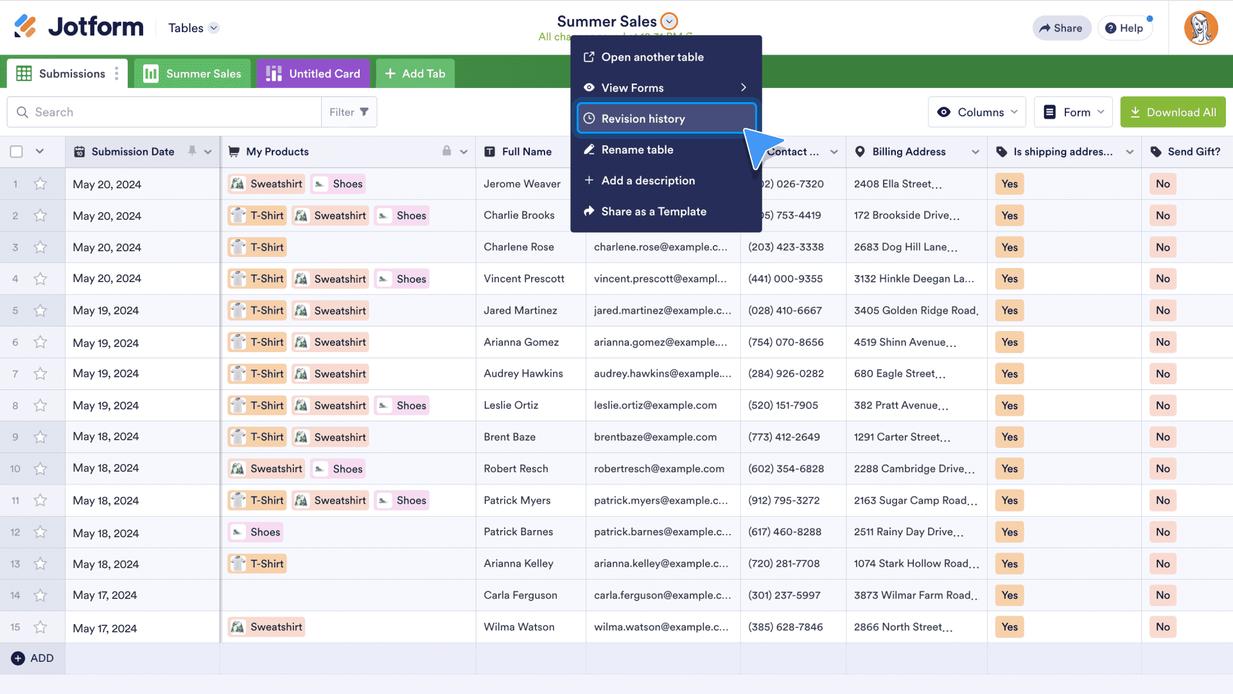Viewport: 1233px width, 694px height.
Task: Click the user profile avatar
Action: tap(1200, 28)
